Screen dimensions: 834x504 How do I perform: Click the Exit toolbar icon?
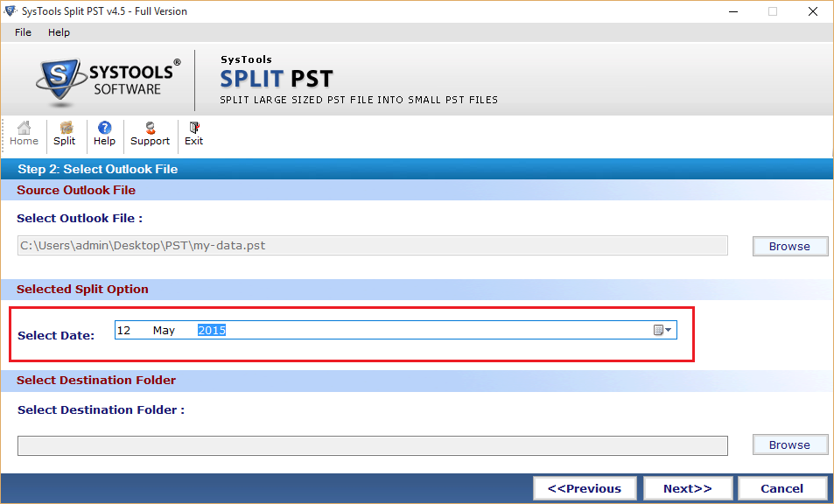click(193, 134)
